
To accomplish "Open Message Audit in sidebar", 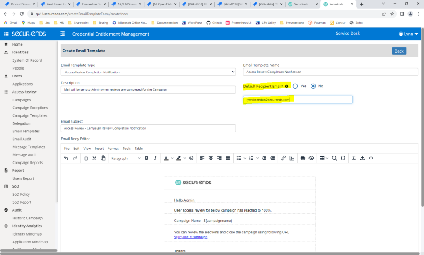I will click(x=24, y=155).
